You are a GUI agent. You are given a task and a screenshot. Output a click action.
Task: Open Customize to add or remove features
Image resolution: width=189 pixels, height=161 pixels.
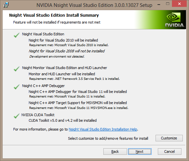(169, 138)
